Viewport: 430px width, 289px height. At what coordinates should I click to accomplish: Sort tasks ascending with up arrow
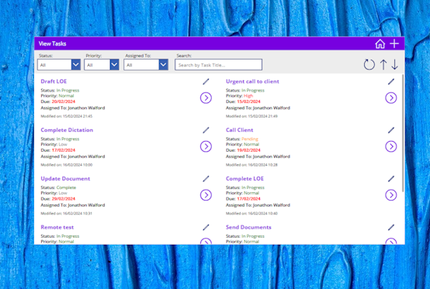pos(383,64)
